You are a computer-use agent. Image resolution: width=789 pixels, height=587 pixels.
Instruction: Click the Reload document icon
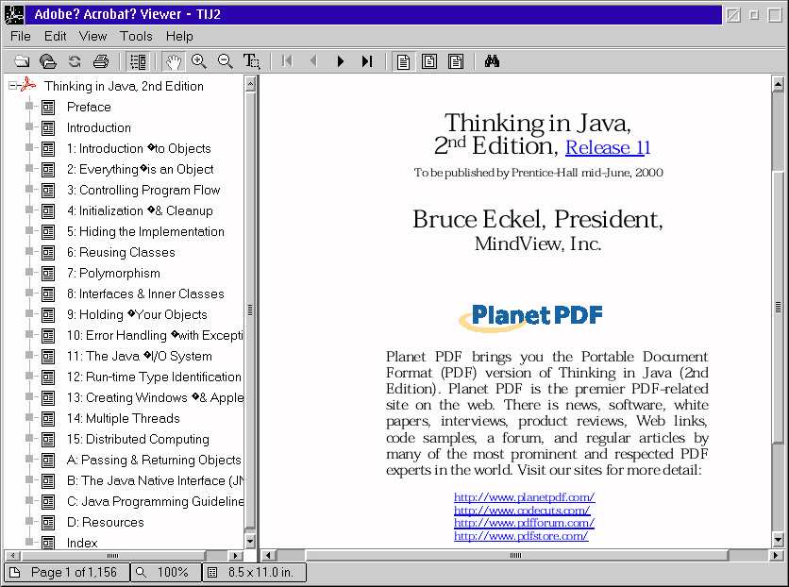(75, 61)
